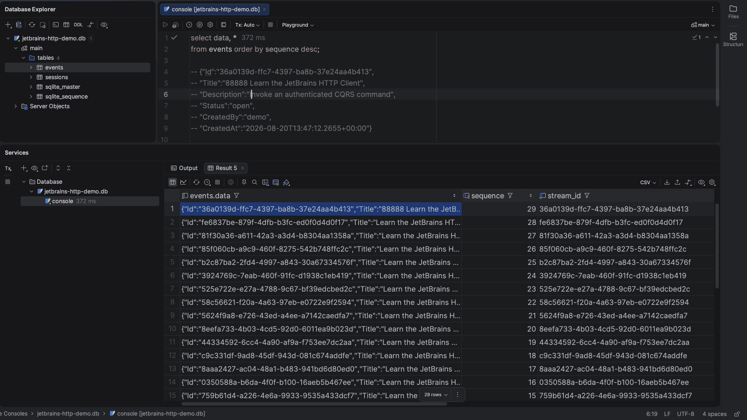Open the Structure tool window
Image resolution: width=747 pixels, height=420 pixels.
[x=733, y=40]
